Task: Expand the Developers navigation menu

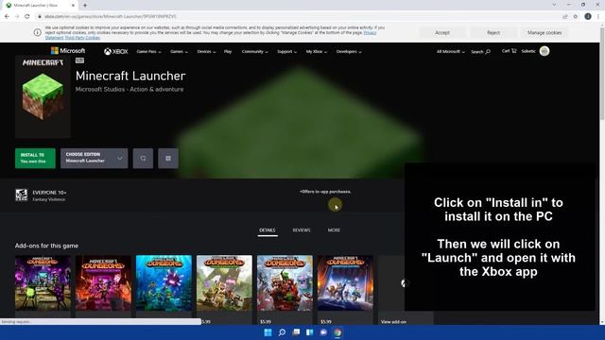Action: (349, 52)
